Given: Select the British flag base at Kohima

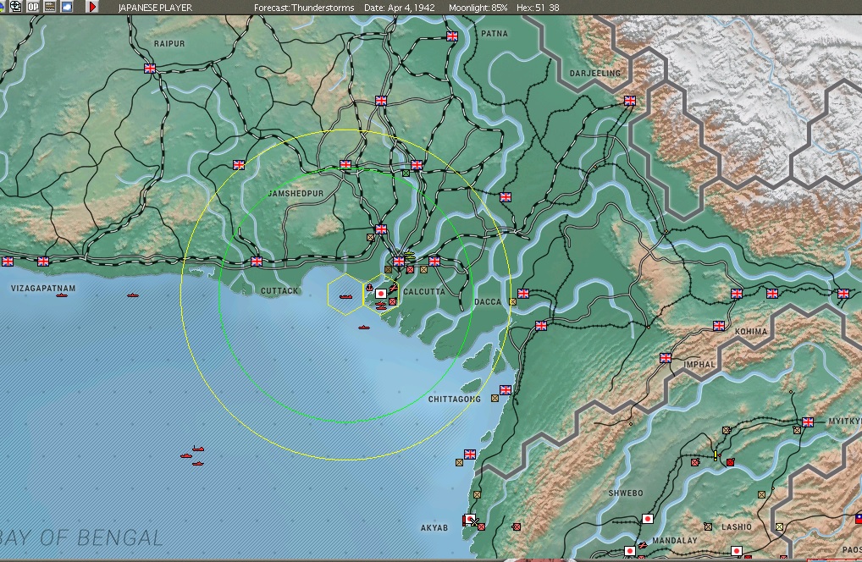Looking at the screenshot, I should pyautogui.click(x=719, y=326).
